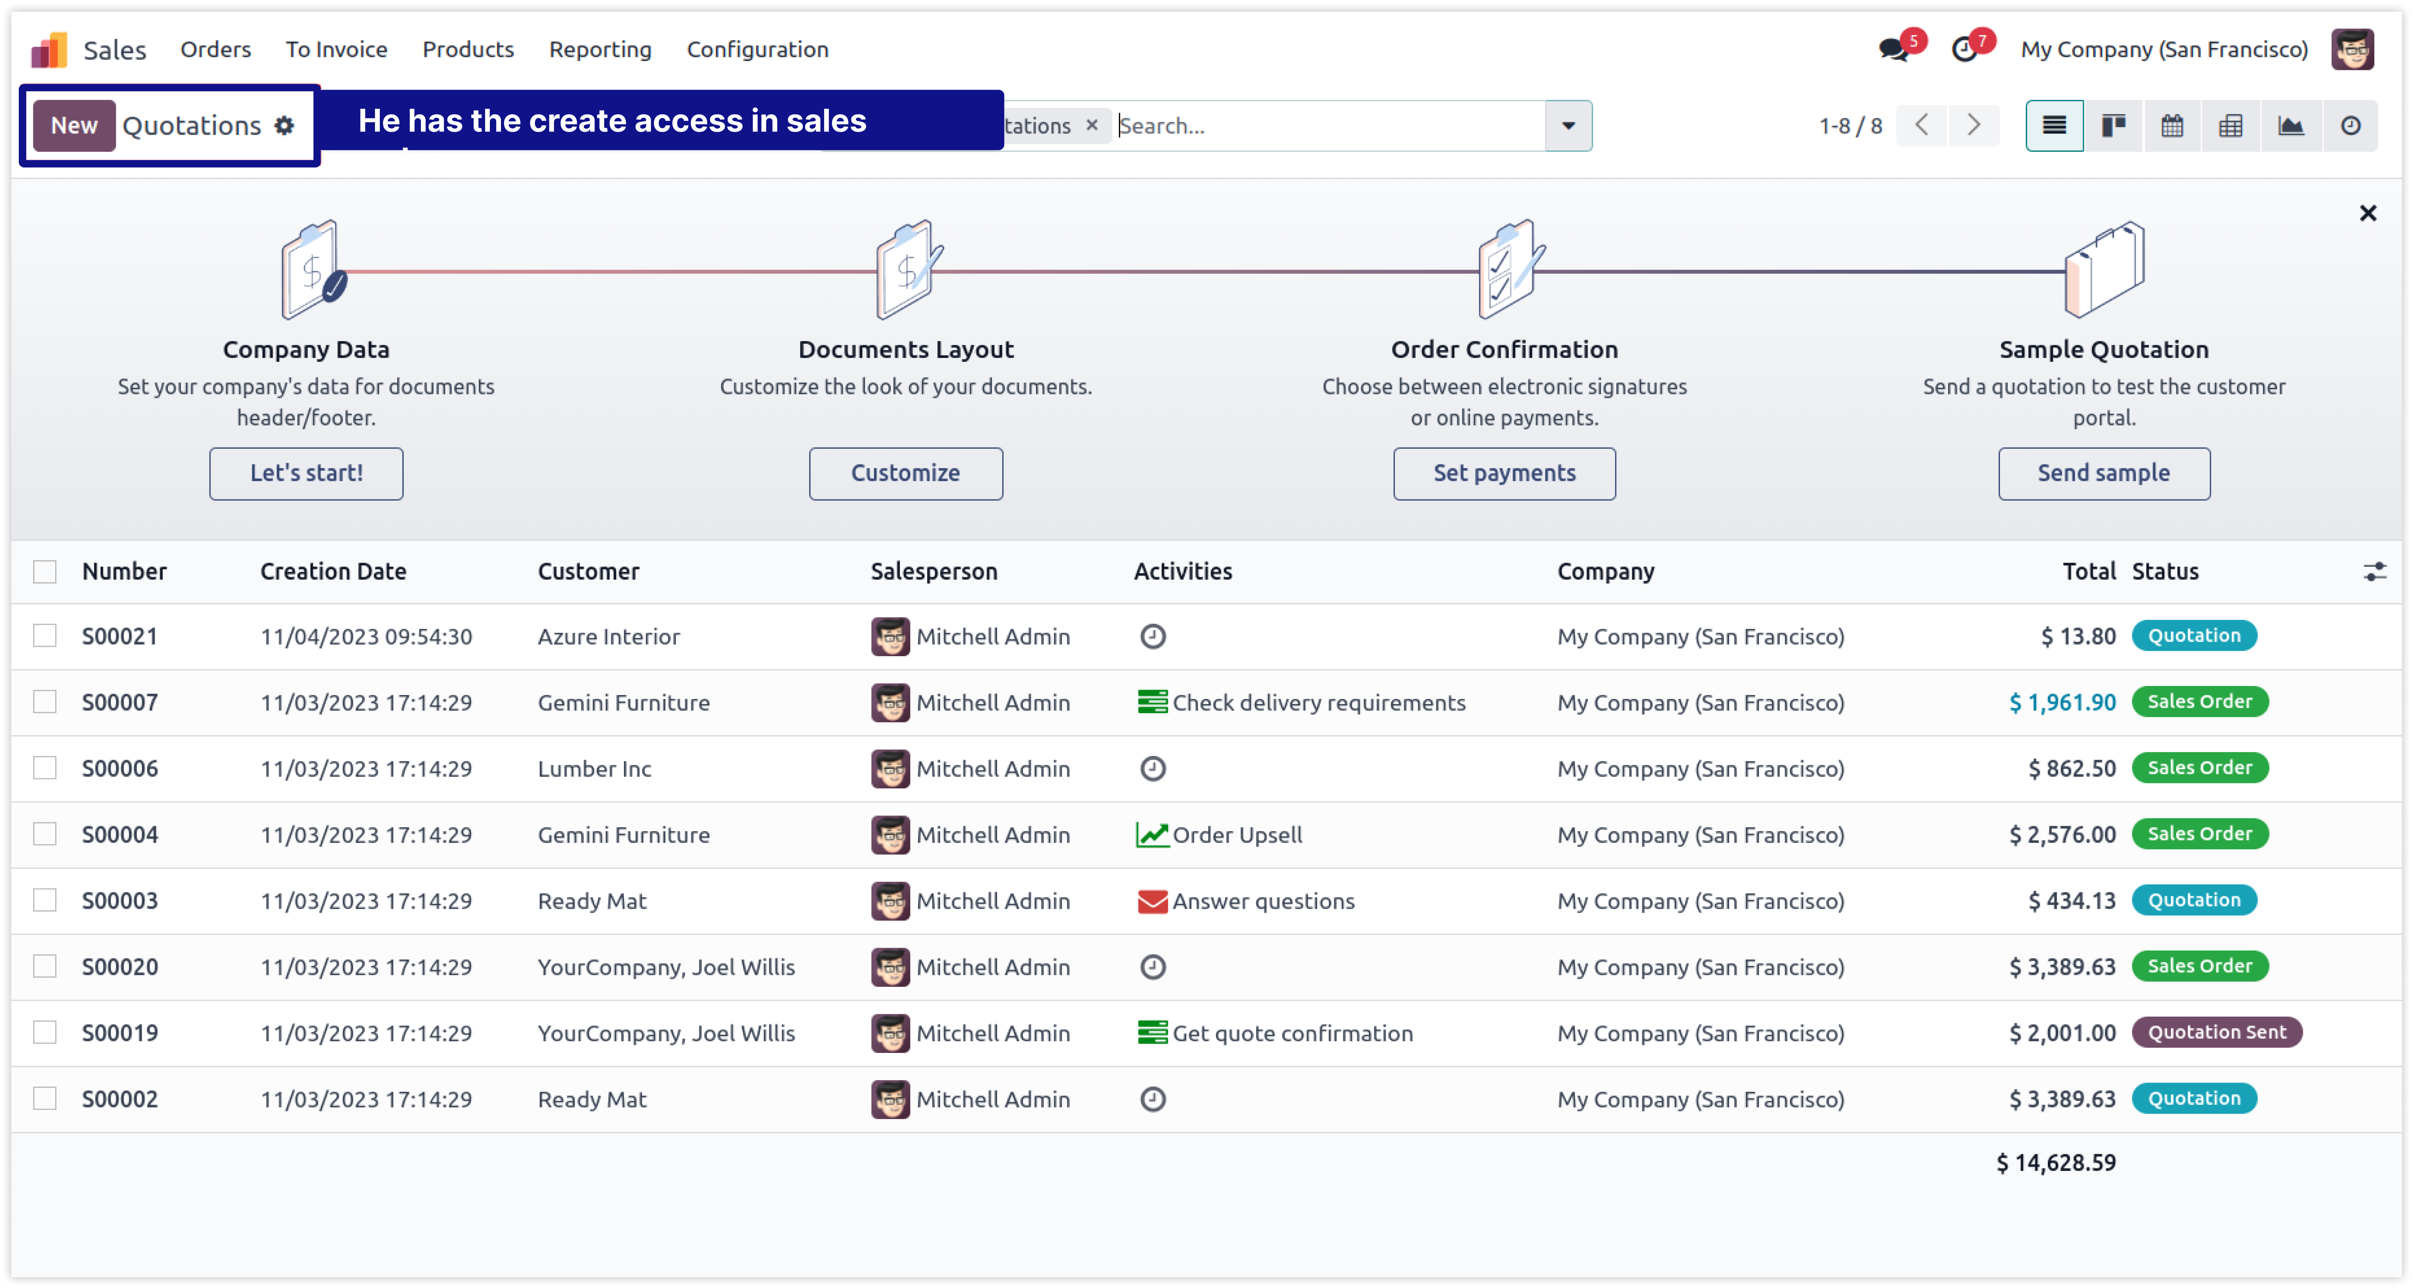Open the user avatar menu

click(x=2352, y=50)
